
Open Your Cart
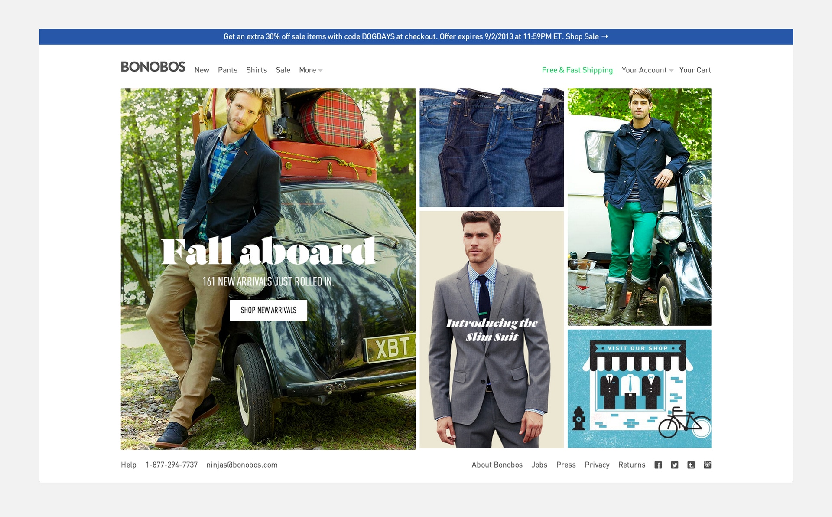pyautogui.click(x=695, y=70)
